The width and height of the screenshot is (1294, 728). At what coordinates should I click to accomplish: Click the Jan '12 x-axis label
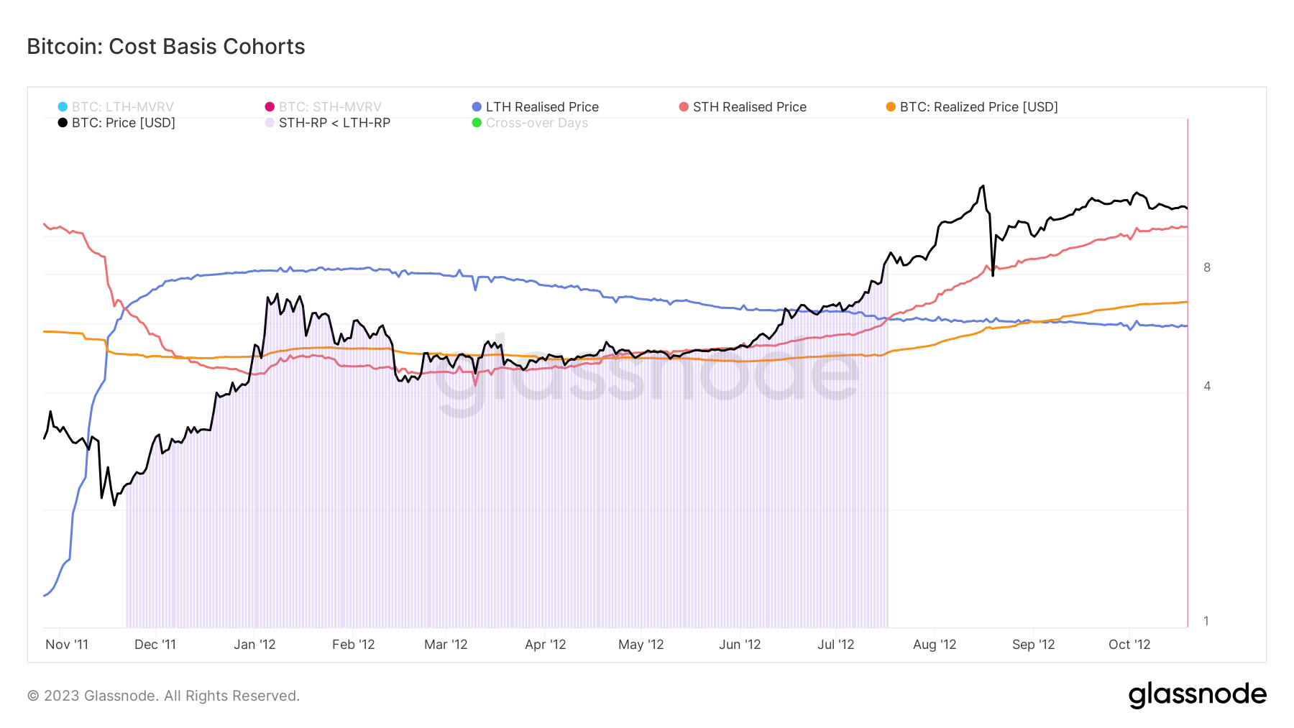254,645
